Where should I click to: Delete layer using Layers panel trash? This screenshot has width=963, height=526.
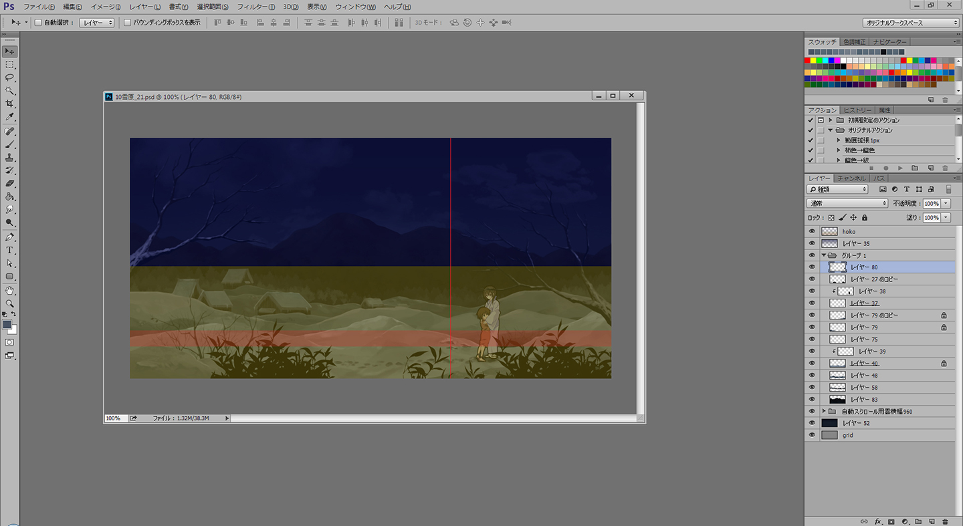coord(945,521)
